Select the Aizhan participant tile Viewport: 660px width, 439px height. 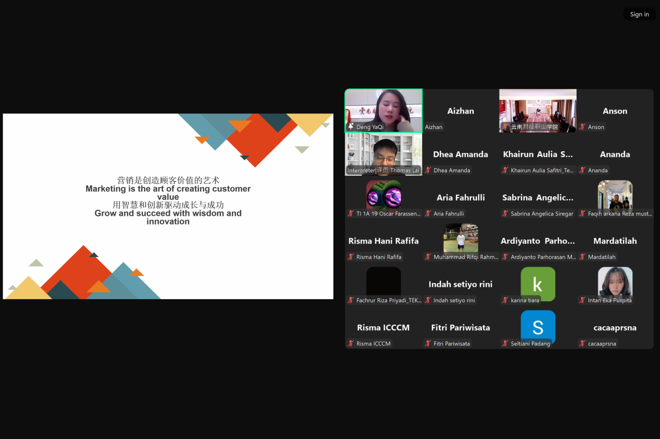coord(460,111)
